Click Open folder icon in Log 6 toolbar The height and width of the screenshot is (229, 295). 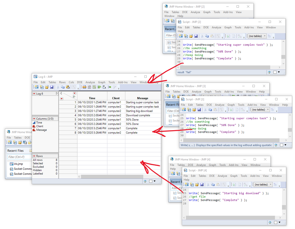pos(47,87)
